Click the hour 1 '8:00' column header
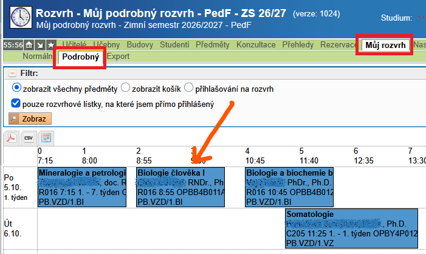 point(89,156)
